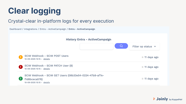The height and width of the screenshot is (104, 186).
Task: Open the Filter op status dropdown
Action: coord(144,46)
